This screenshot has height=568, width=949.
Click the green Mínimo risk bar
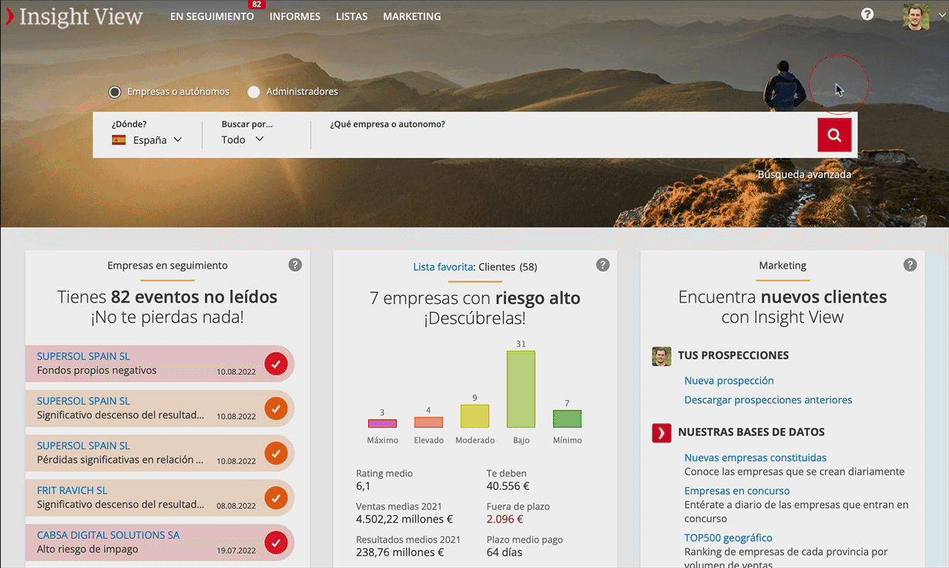567,419
